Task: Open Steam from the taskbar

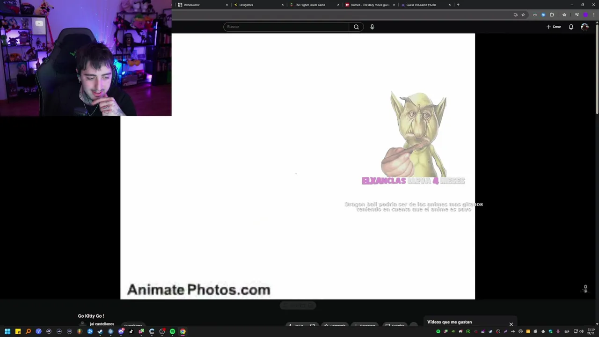Action: 100,331
